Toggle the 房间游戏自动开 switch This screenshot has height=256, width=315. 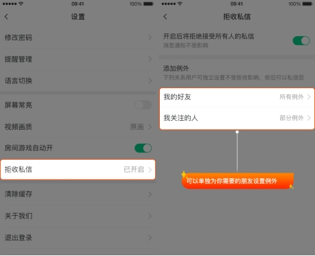coord(143,148)
